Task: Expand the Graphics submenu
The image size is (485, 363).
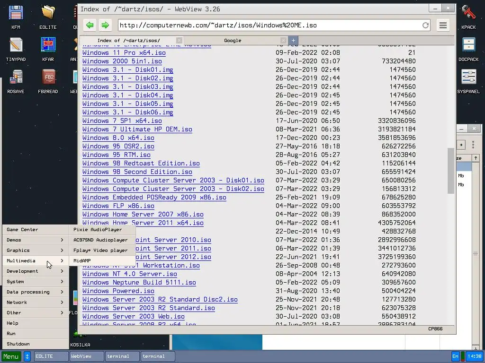Action: coord(35,251)
